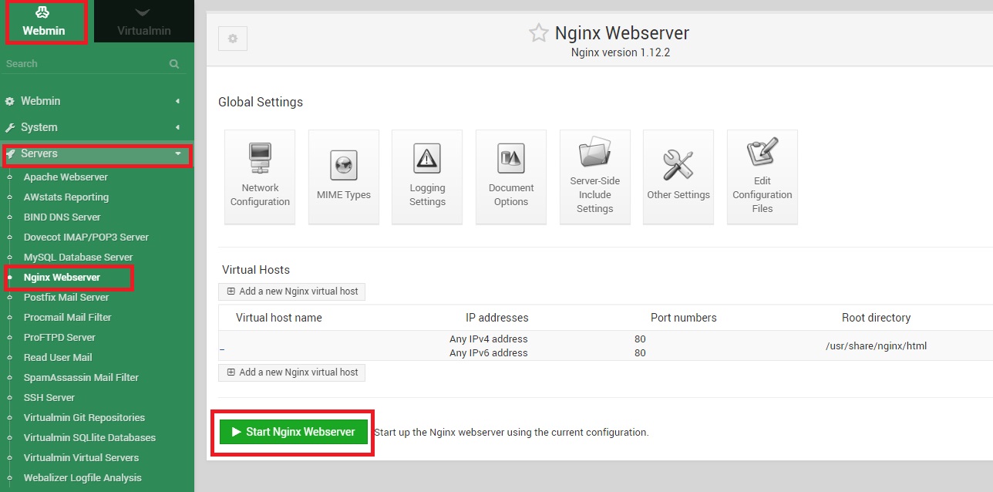Select Nginx Webserver in sidebar
The height and width of the screenshot is (492, 993).
coord(62,278)
